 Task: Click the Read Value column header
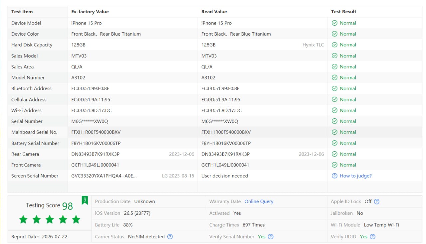pos(214,12)
